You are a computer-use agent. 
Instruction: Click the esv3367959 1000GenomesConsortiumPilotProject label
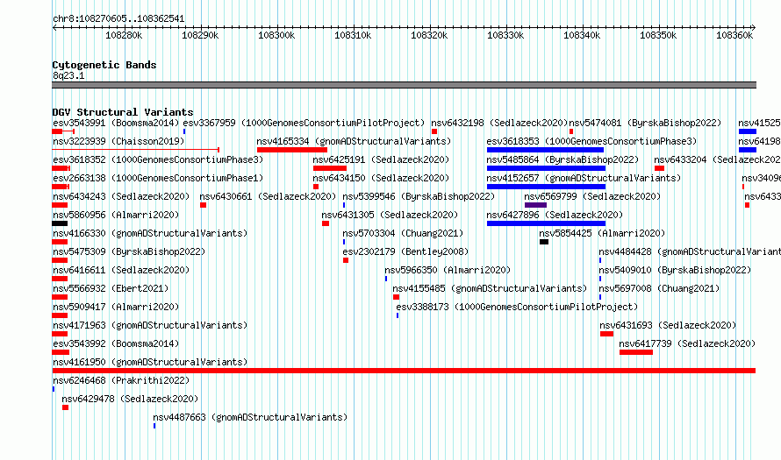[304, 123]
